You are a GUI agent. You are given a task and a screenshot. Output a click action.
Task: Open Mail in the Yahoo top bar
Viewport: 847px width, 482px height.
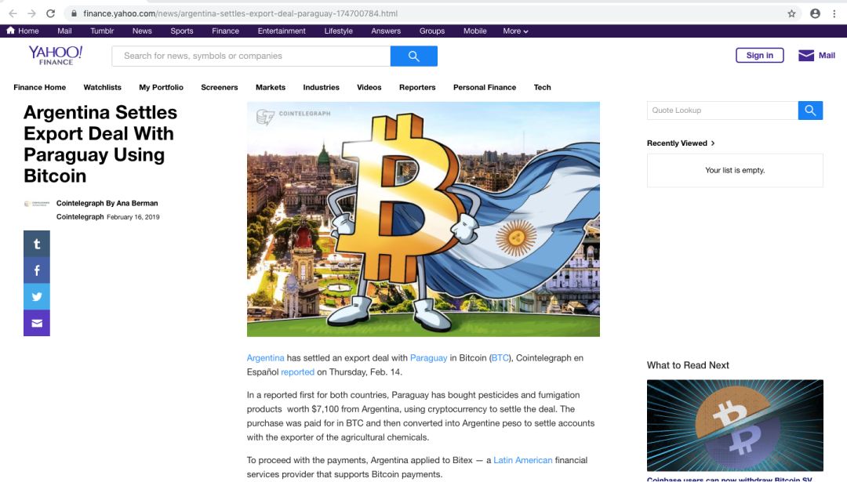64,31
